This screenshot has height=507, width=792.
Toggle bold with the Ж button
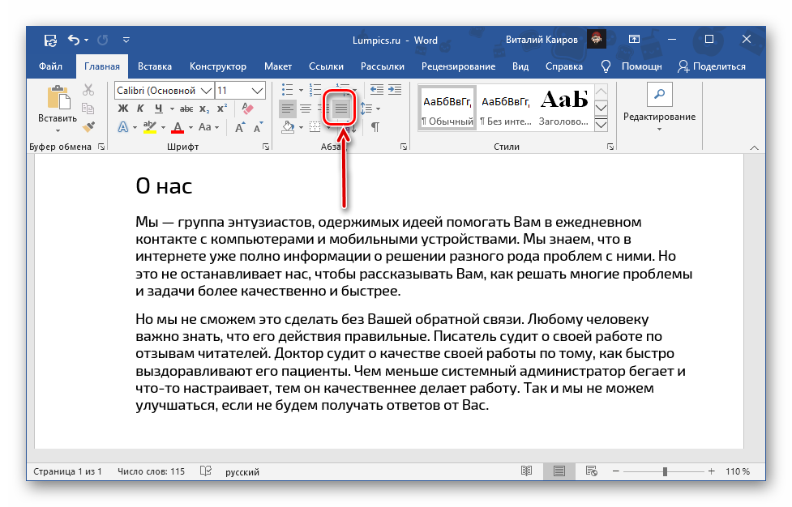(123, 109)
